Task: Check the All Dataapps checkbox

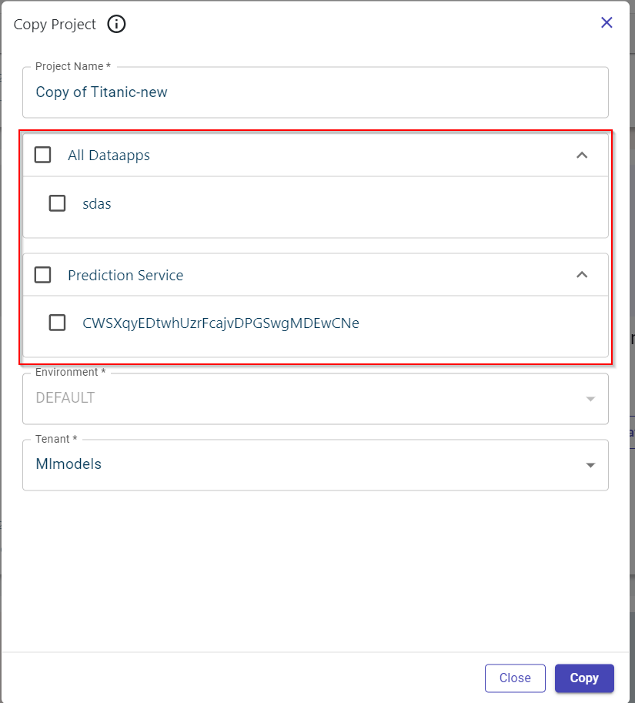Action: [x=43, y=155]
